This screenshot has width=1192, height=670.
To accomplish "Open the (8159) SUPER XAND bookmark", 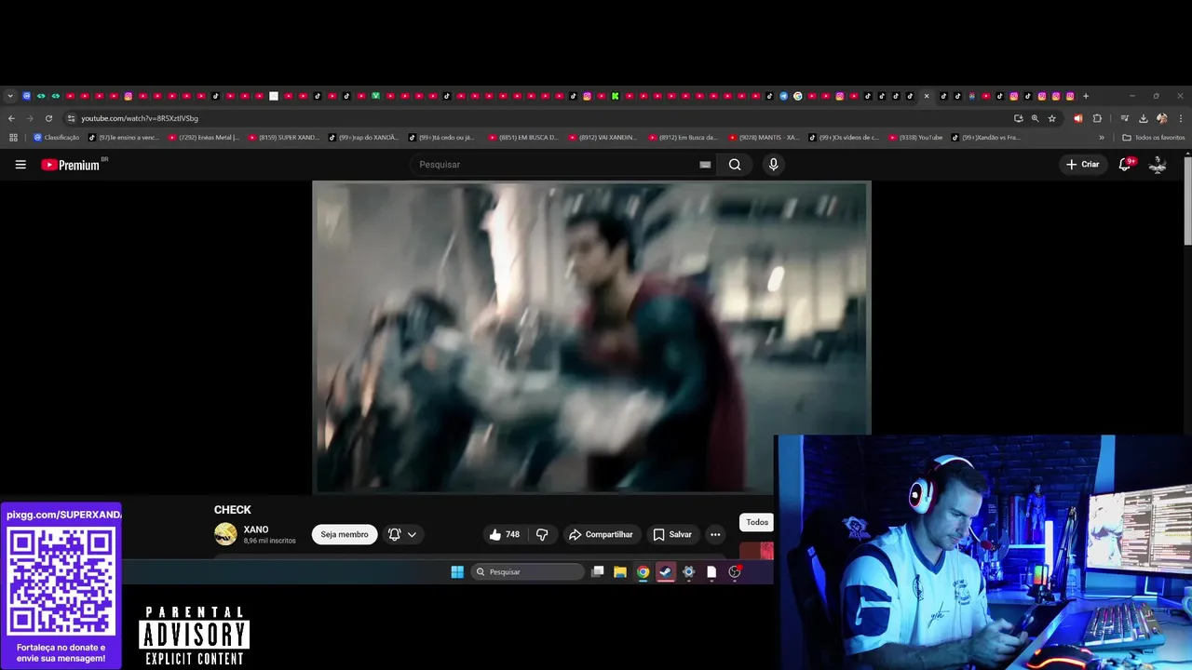I will [x=284, y=138].
